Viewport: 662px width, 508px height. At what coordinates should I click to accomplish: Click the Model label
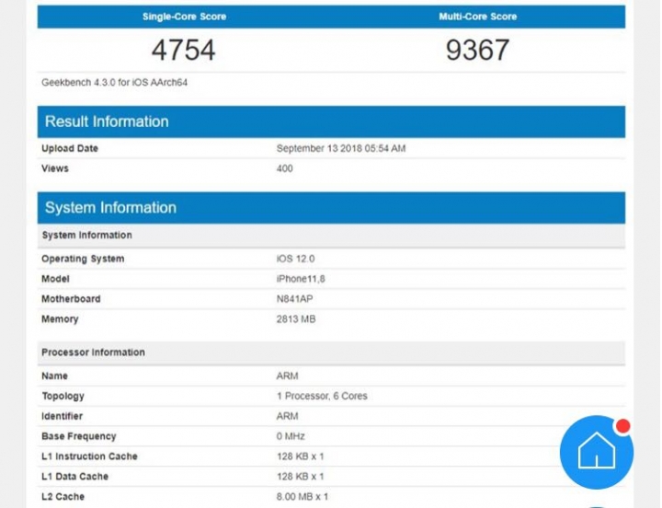point(55,279)
